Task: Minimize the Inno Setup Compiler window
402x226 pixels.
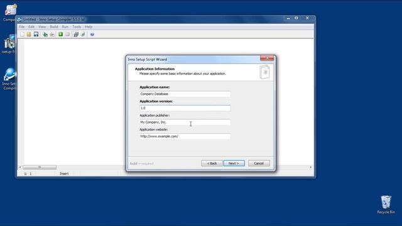Action: (288, 18)
